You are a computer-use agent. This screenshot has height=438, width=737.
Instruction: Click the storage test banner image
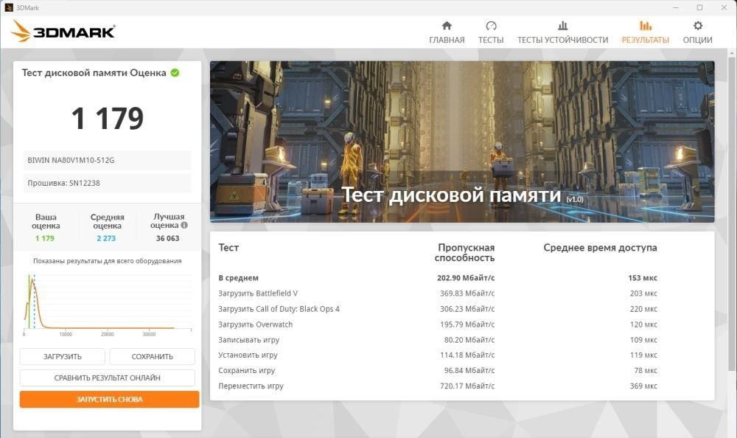click(x=462, y=142)
